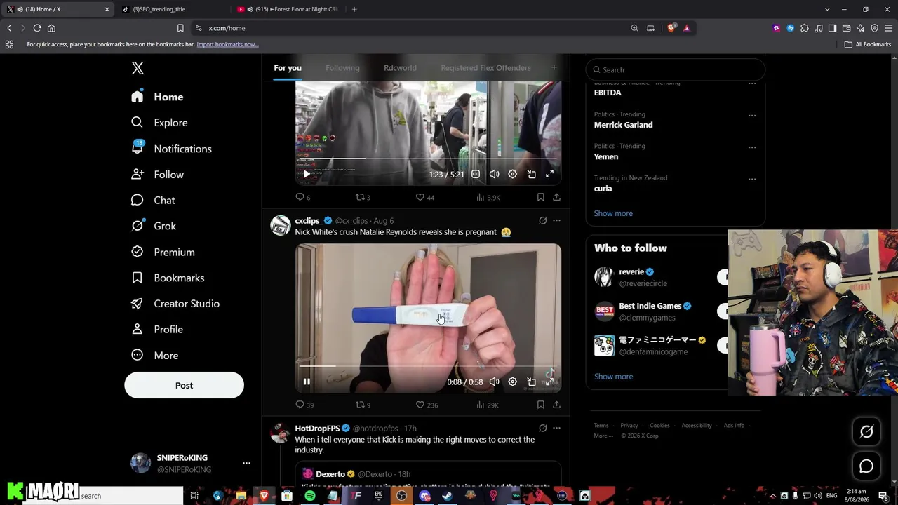Open Grok actions on HotDropFPS post
The image size is (898, 505).
click(542, 428)
